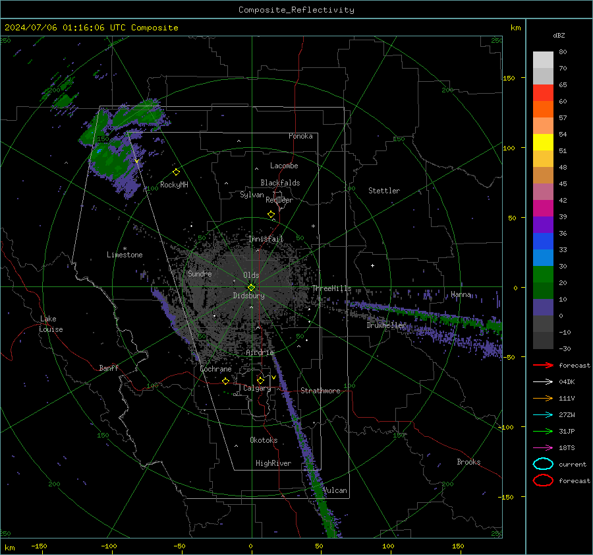593x555 pixels.
Task: Click the Cochrane label
Action: 215,369
